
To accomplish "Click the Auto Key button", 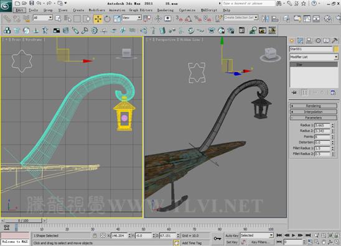I will pos(232,235).
